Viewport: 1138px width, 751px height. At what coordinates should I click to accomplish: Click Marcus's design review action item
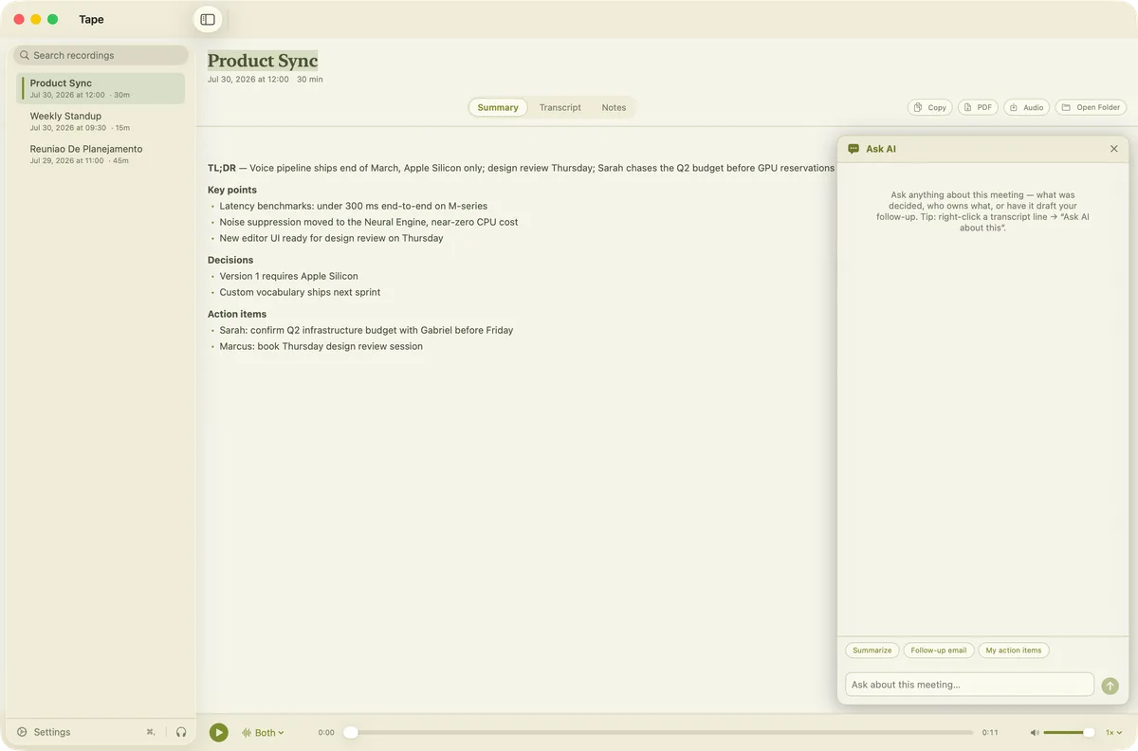(x=321, y=346)
